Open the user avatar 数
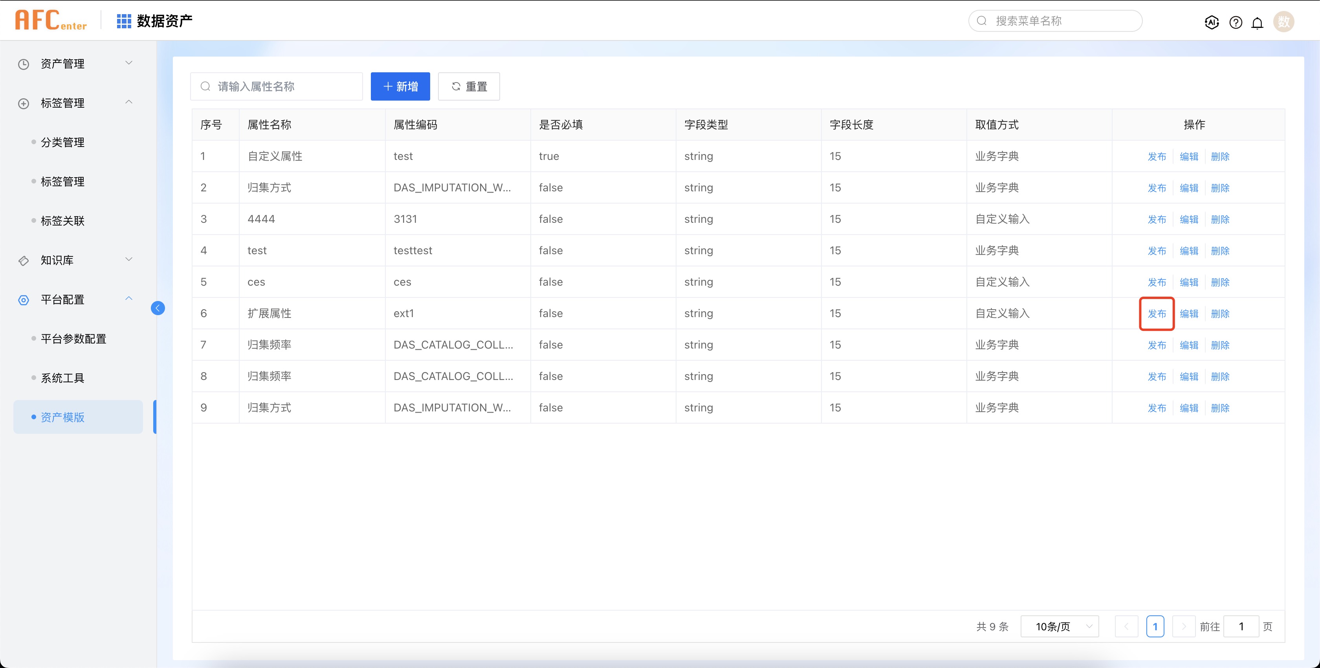 pyautogui.click(x=1283, y=22)
